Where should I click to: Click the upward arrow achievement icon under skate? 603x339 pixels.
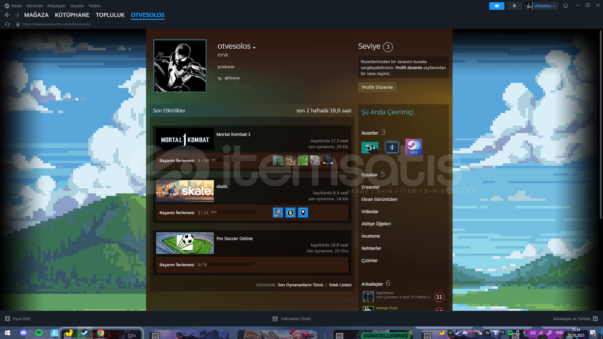(291, 213)
